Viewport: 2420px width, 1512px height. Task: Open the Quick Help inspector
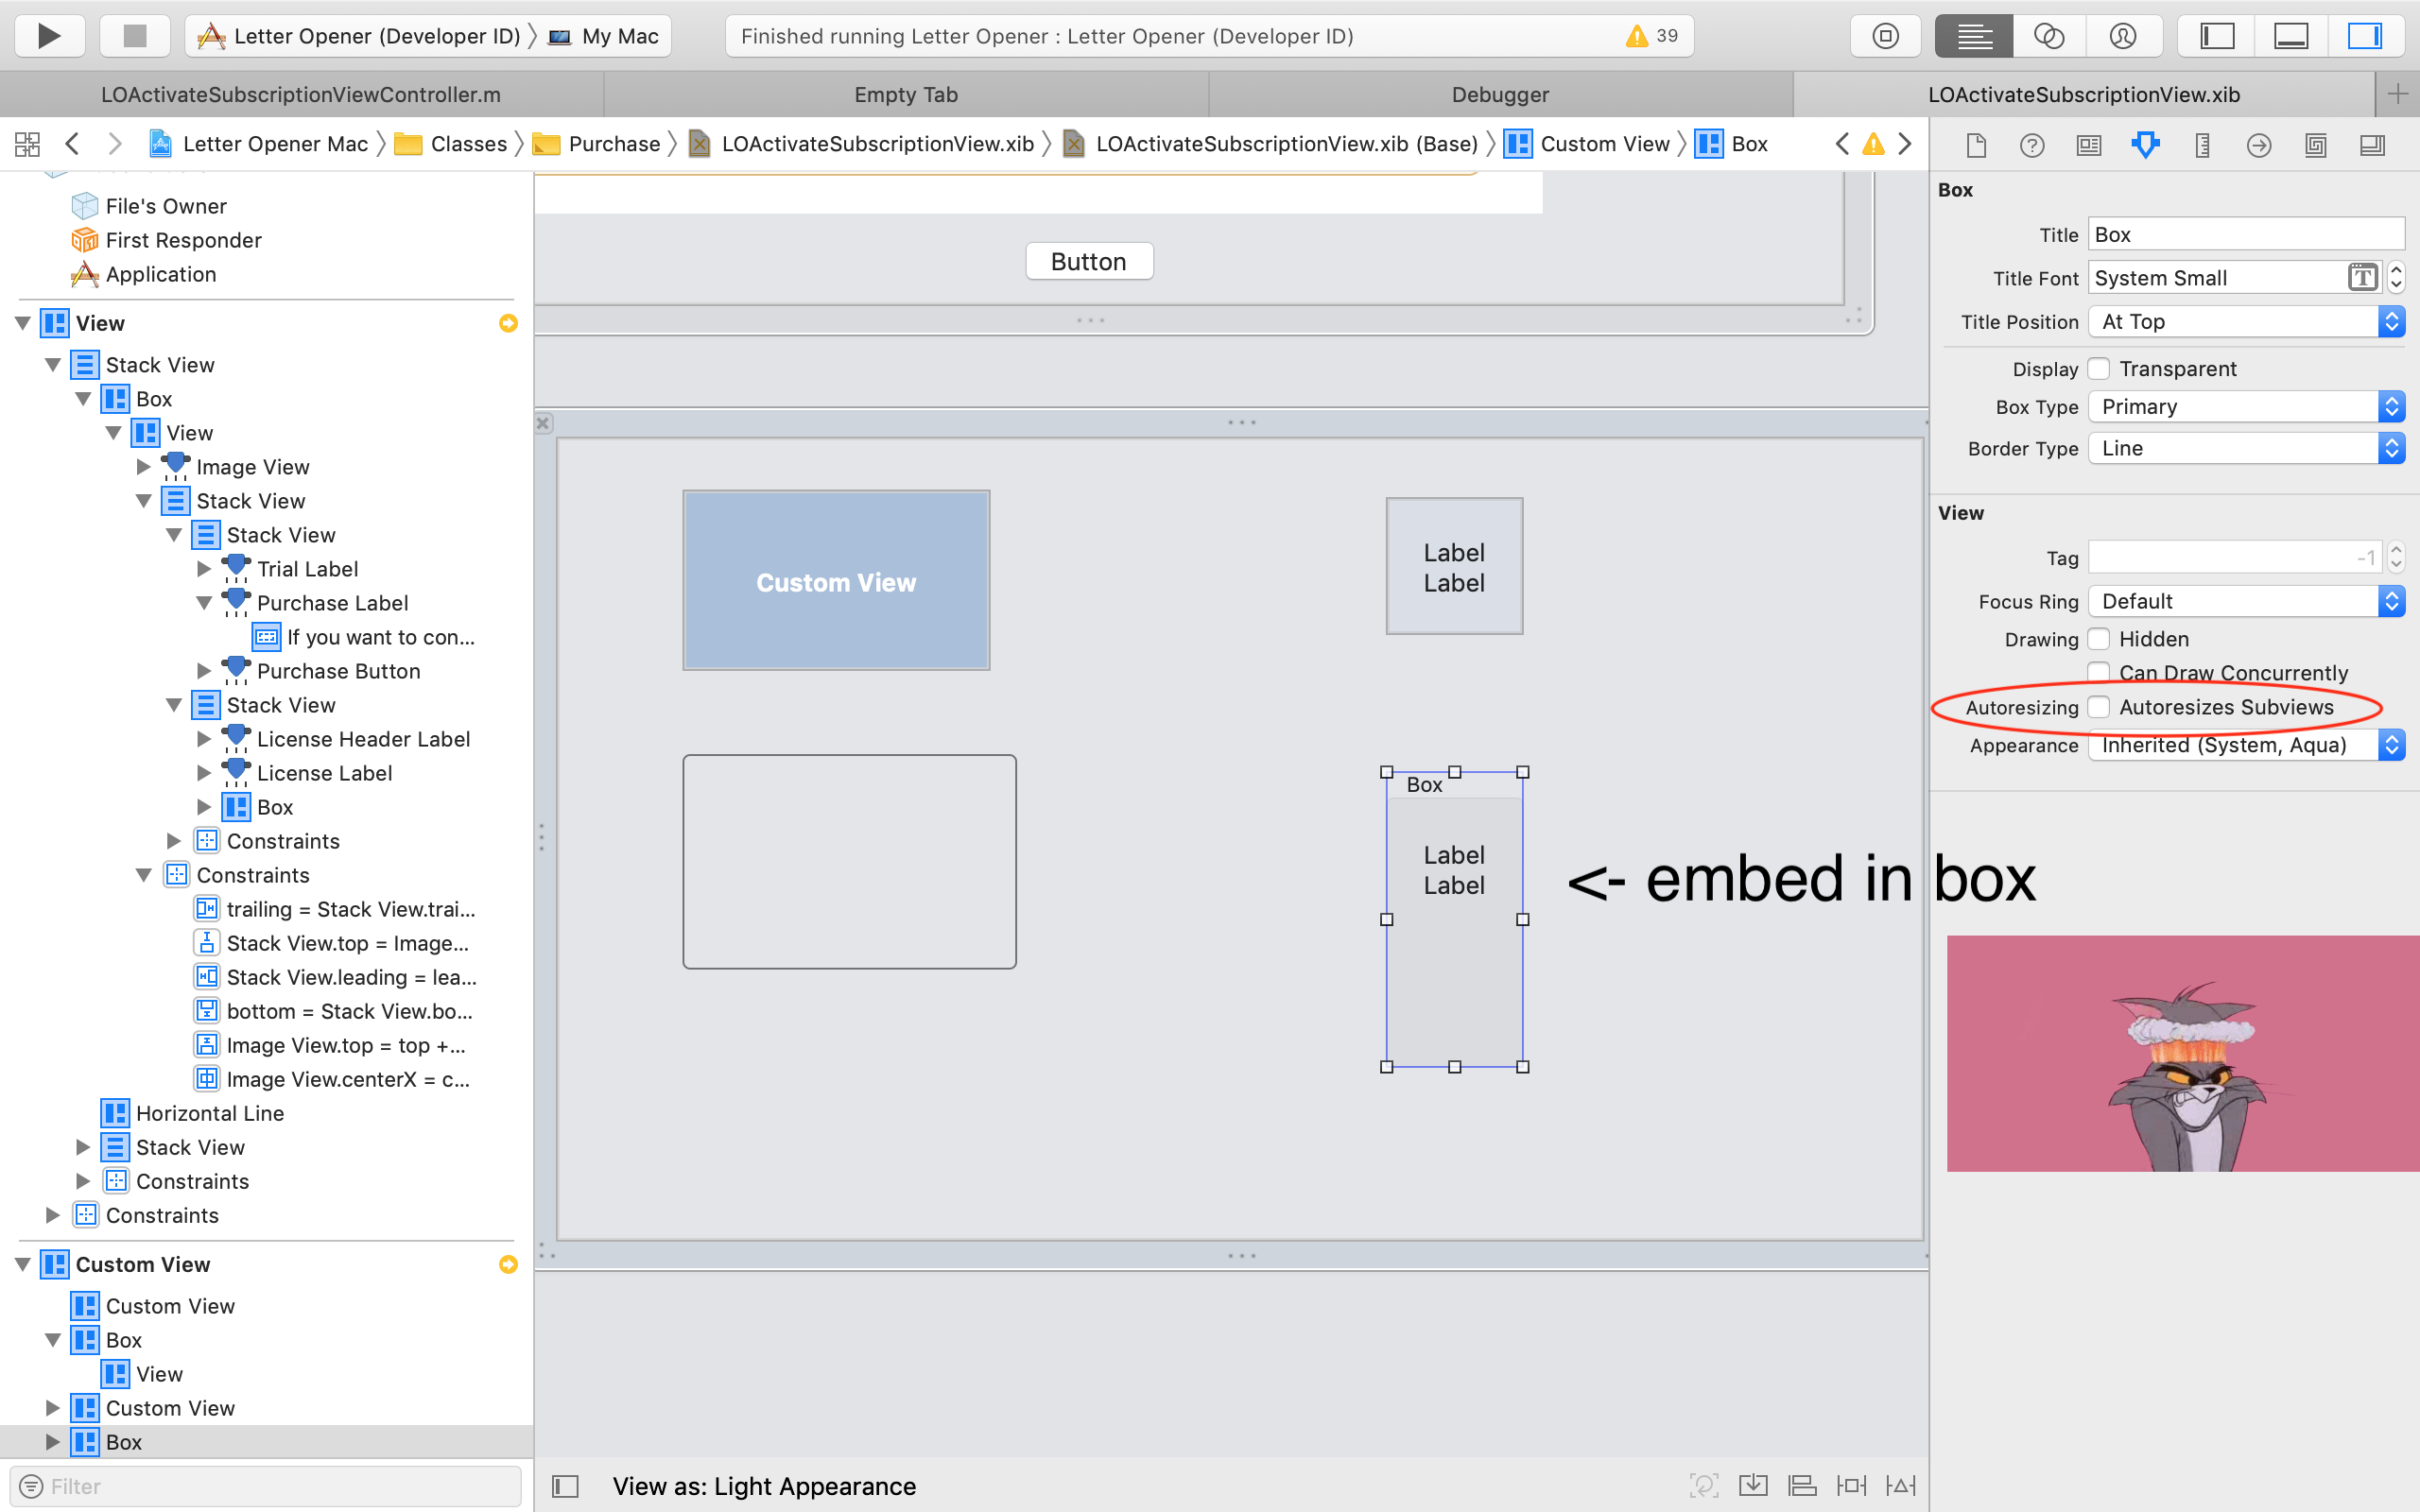pyautogui.click(x=2031, y=145)
